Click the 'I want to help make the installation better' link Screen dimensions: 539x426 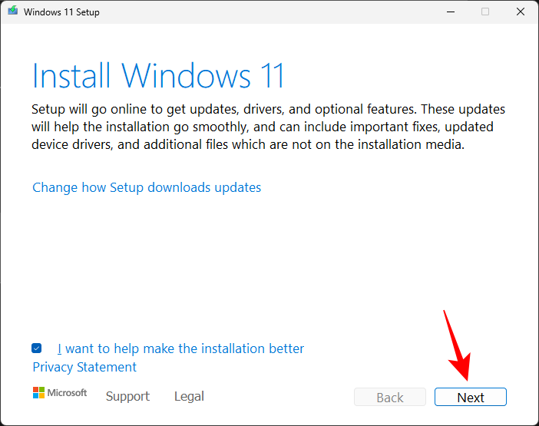180,348
